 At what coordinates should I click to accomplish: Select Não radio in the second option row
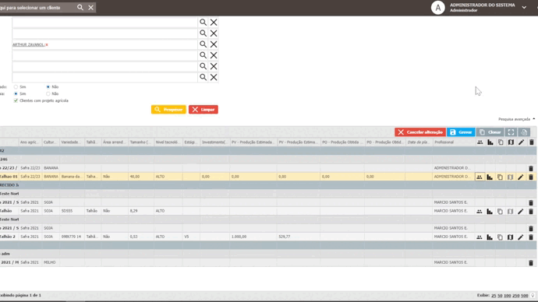click(48, 94)
